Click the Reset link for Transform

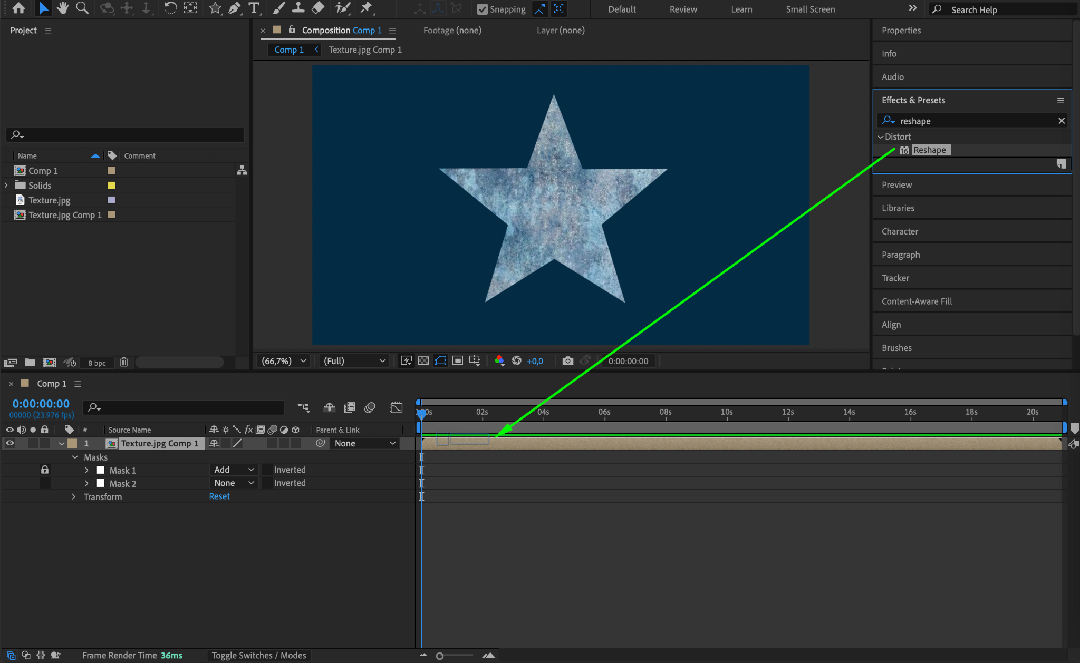click(219, 496)
